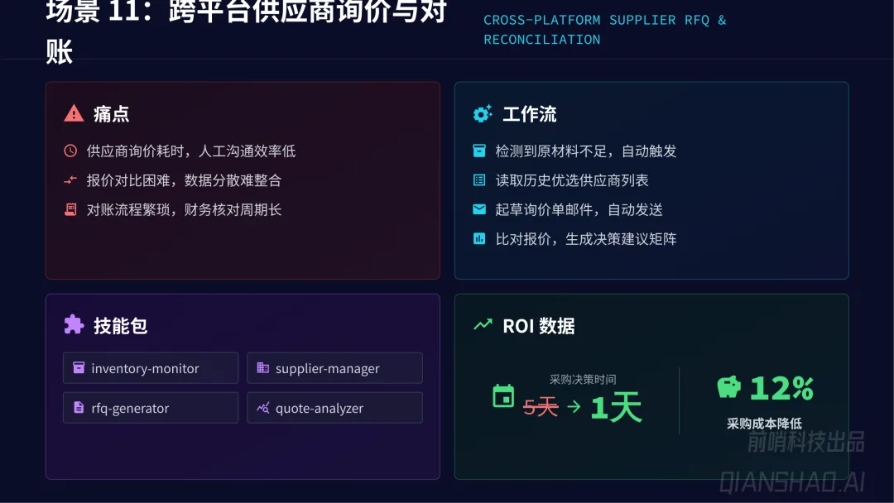Click the green piggy bank icon beside 12%
894x503 pixels.
point(728,387)
